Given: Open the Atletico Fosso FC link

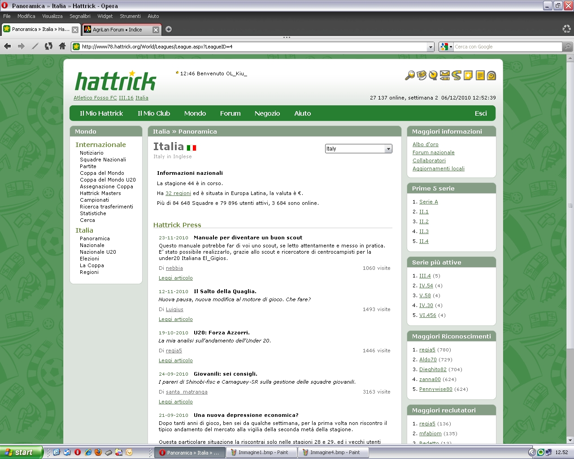Looking at the screenshot, I should tap(95, 98).
